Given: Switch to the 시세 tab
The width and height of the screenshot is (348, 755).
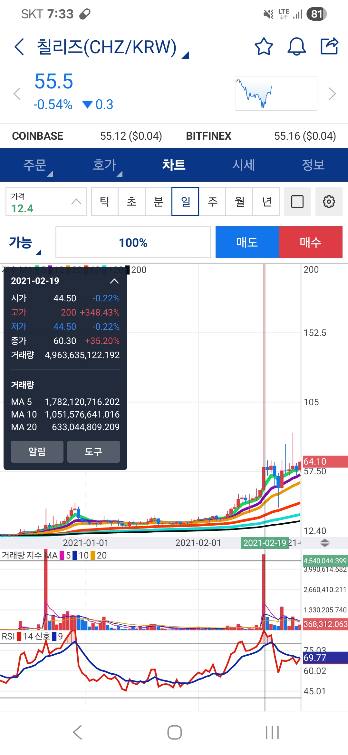Looking at the screenshot, I should coord(244,165).
